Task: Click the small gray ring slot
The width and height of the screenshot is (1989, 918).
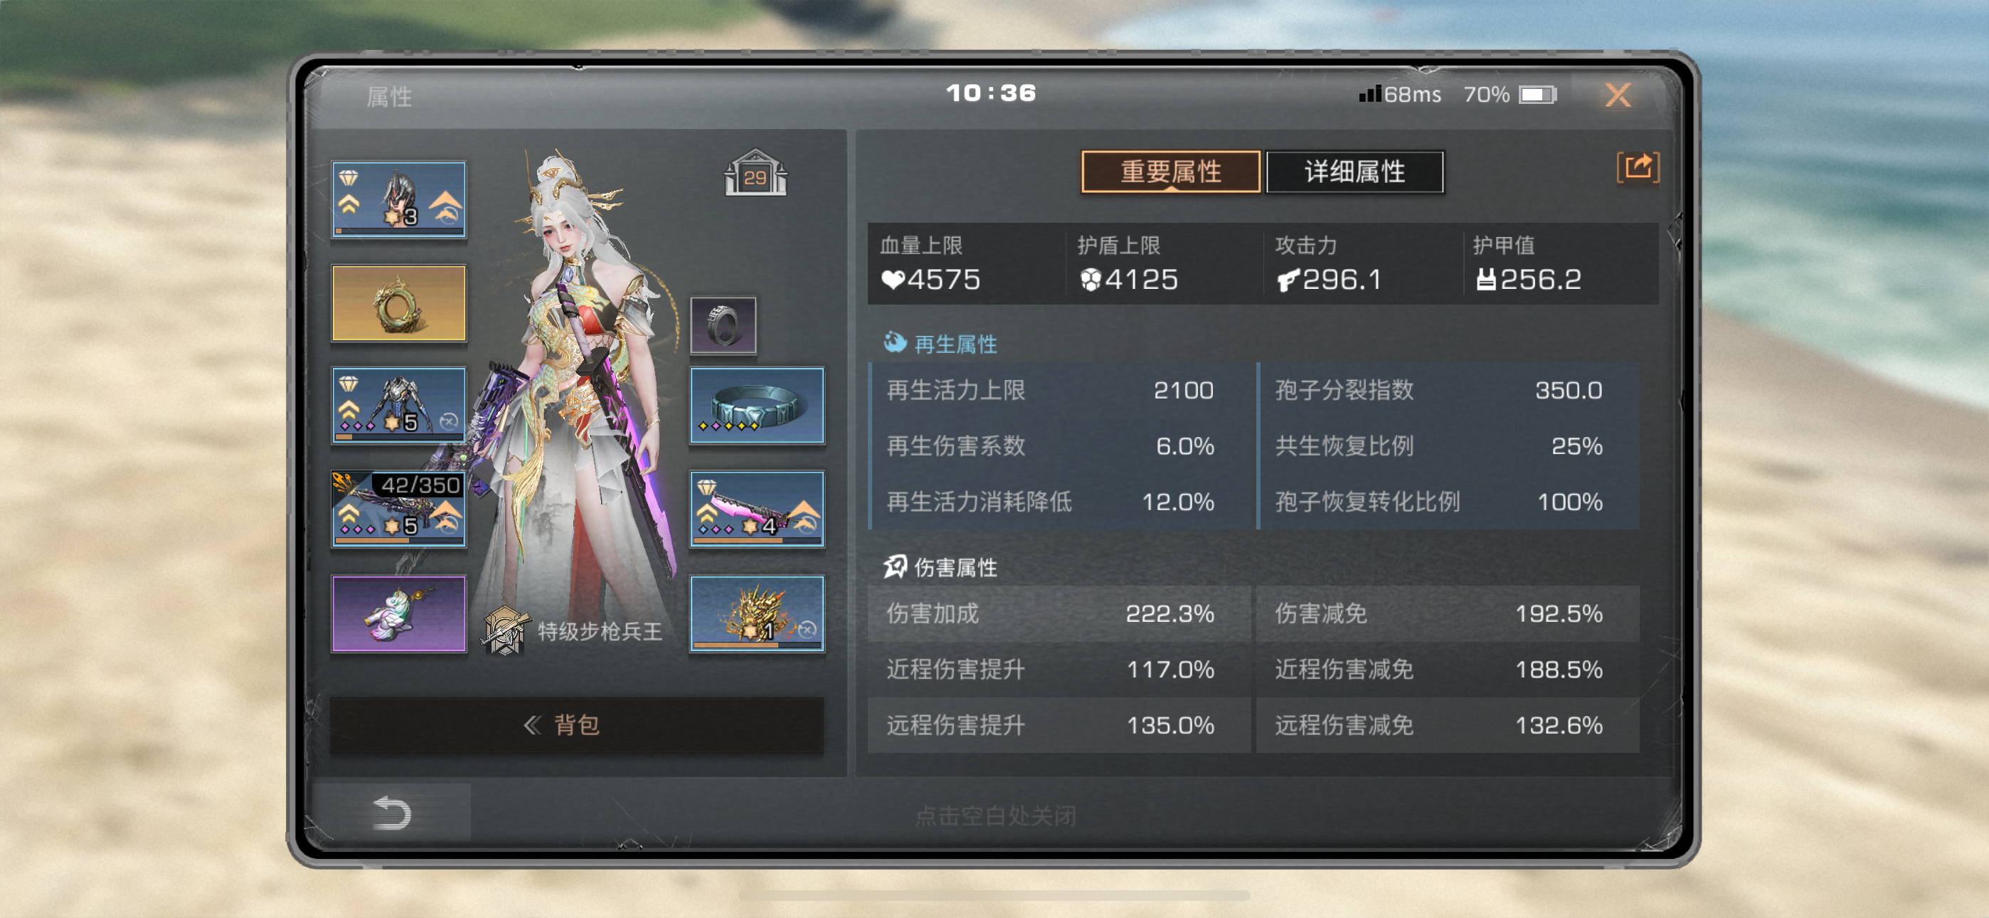Action: pos(723,325)
